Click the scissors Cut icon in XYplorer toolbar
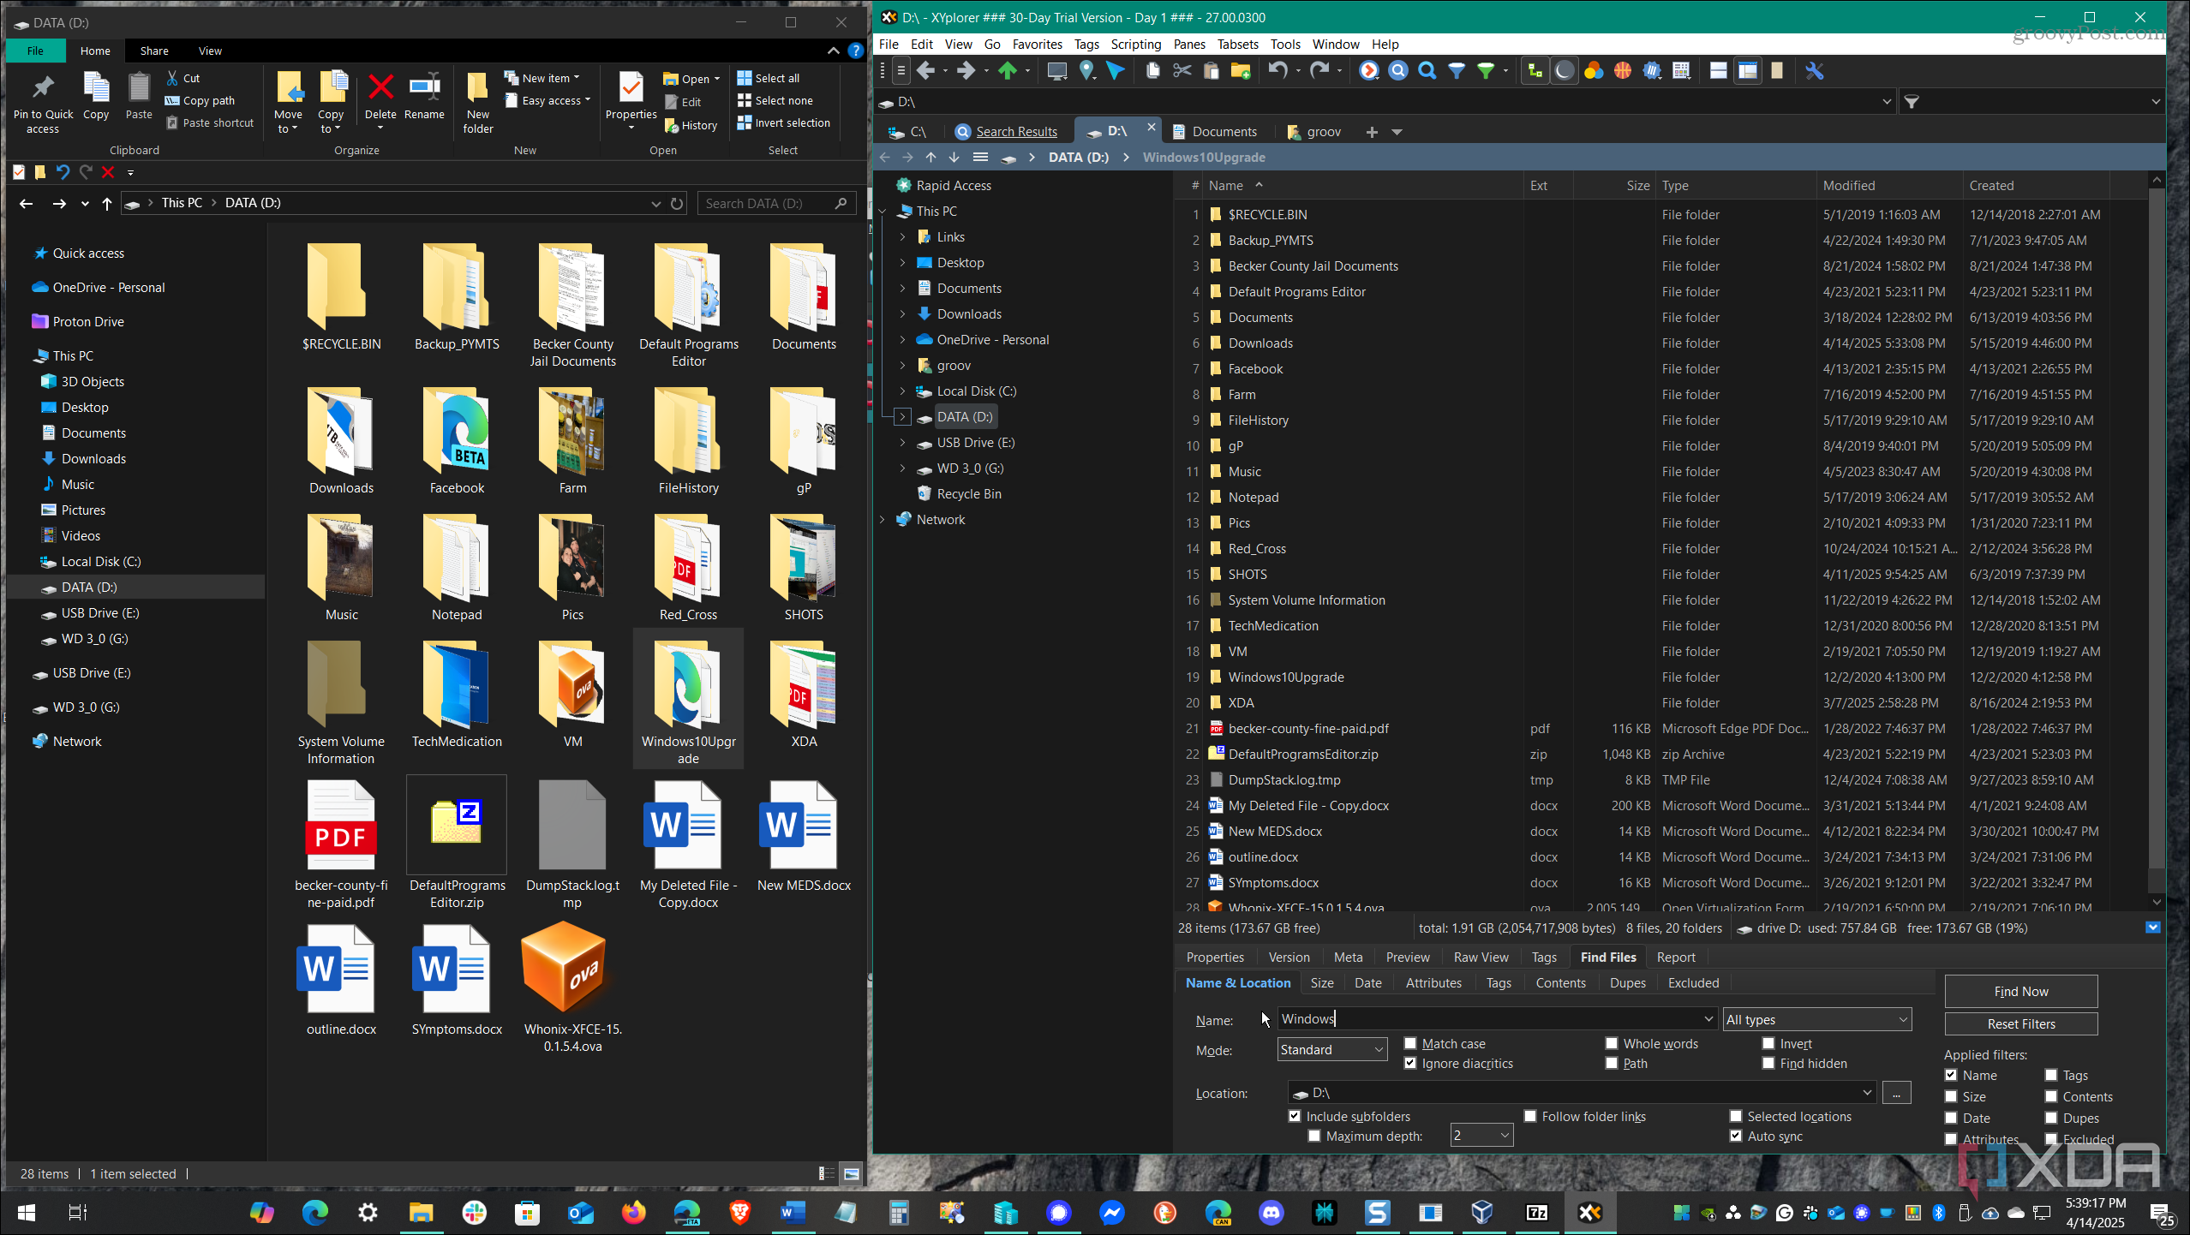Image resolution: width=2190 pixels, height=1235 pixels. click(1182, 71)
